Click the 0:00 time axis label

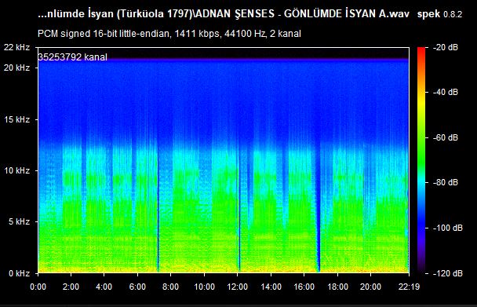[38, 287]
